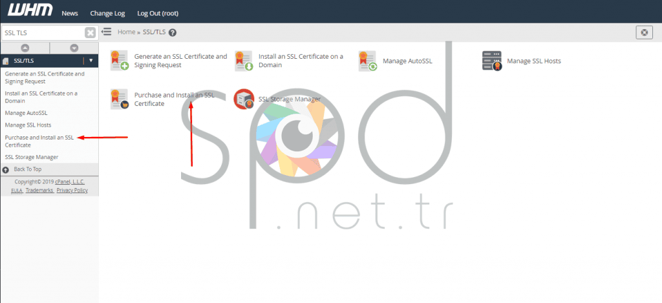The height and width of the screenshot is (303, 662).
Task: Open the Trademarks link
Action: (x=39, y=191)
